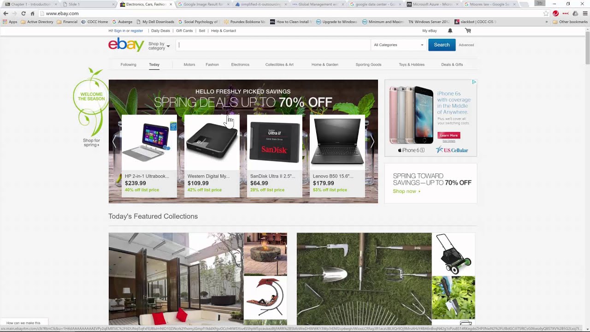Expand the Shop by category dropdown
This screenshot has height=332, width=590.
[x=159, y=46]
